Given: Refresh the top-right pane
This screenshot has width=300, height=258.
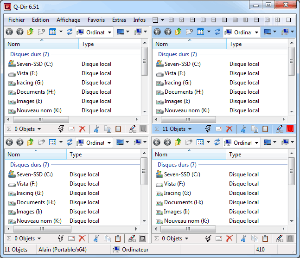Looking at the screenshot, I should tap(217, 32).
